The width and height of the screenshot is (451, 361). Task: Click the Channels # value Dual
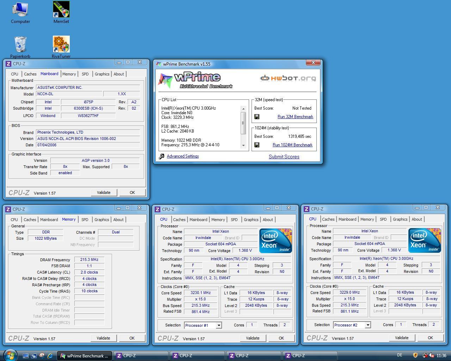(x=116, y=232)
